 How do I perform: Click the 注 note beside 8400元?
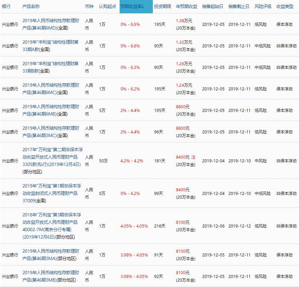coord(194,157)
